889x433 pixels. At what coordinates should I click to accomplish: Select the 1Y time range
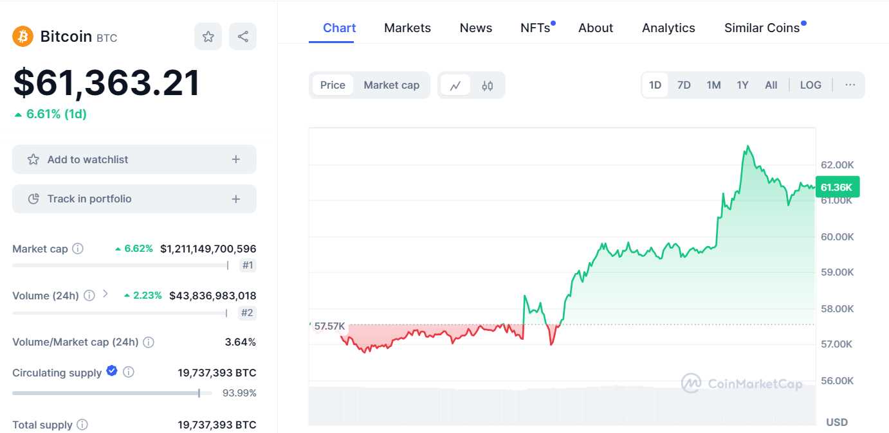click(742, 85)
